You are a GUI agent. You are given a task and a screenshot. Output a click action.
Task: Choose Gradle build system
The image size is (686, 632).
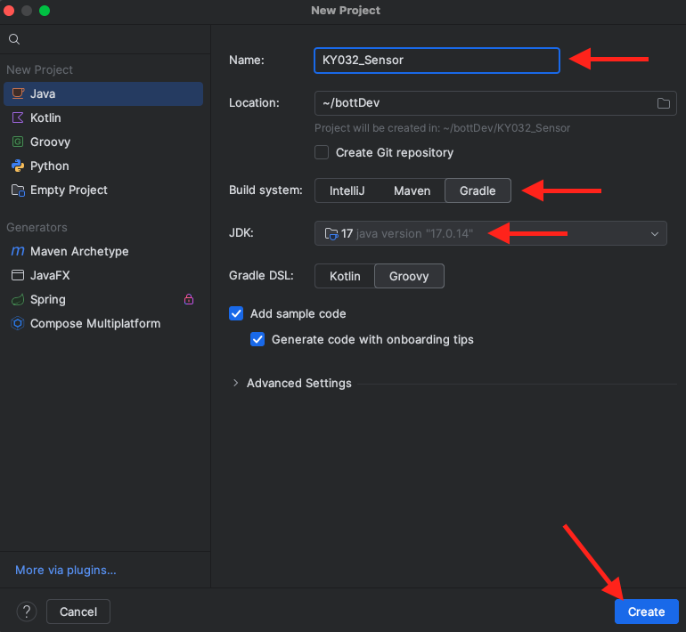click(478, 190)
